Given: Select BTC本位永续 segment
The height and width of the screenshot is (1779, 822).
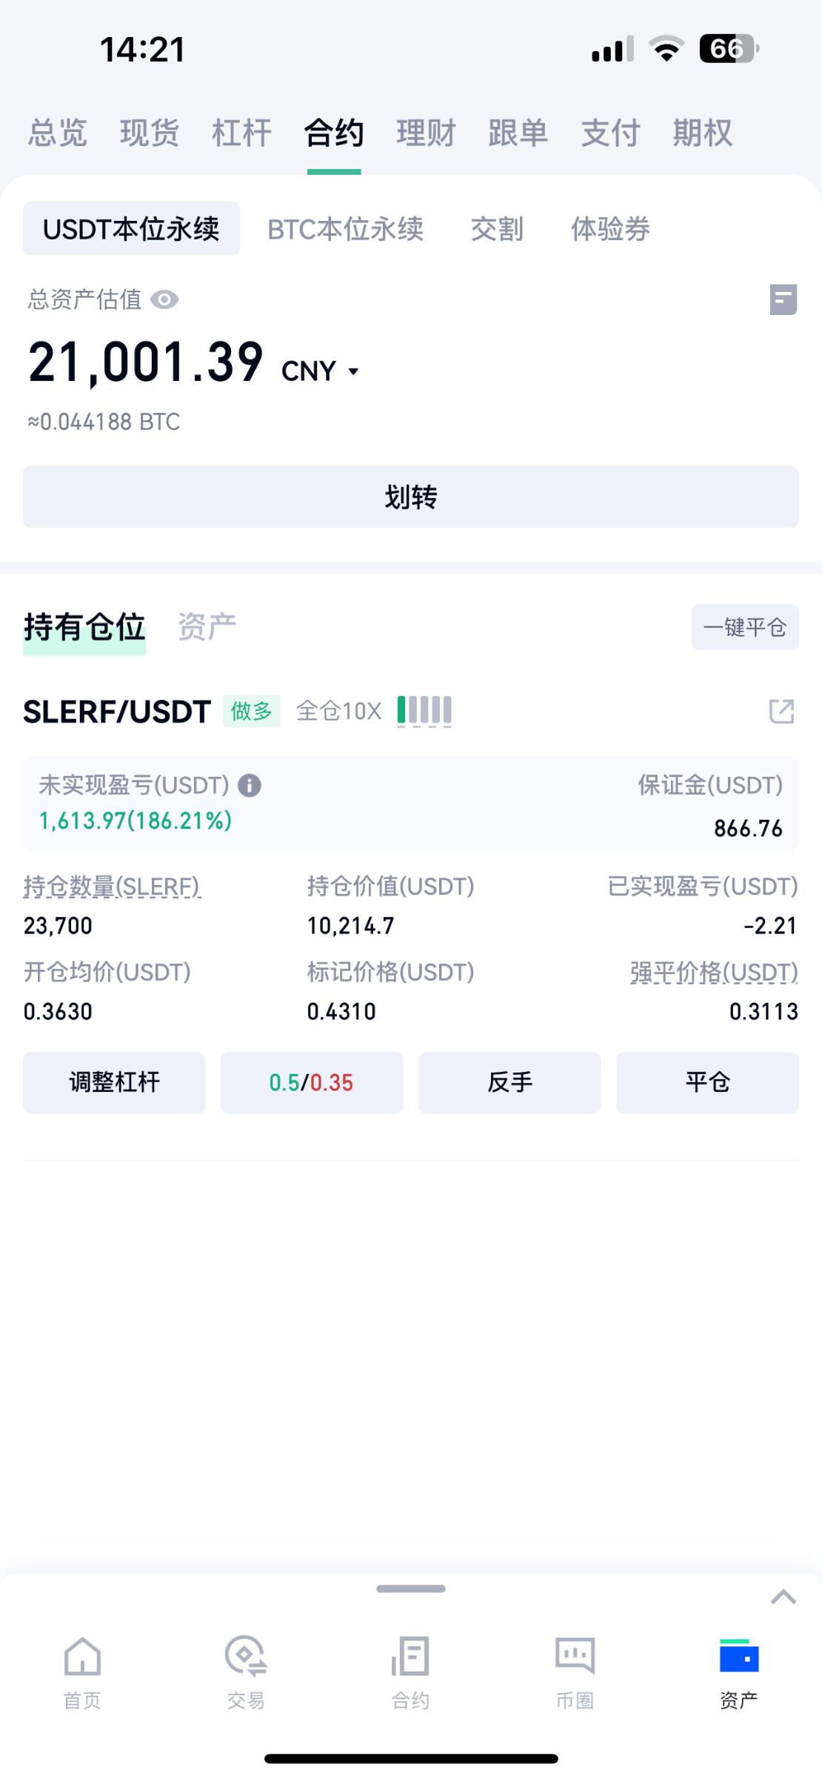Looking at the screenshot, I should click(x=345, y=229).
